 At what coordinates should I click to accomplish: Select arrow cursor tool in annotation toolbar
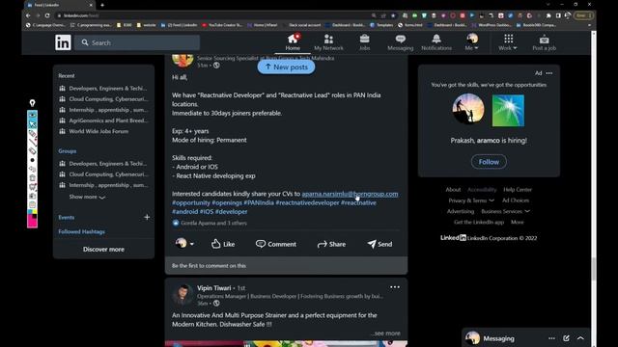32,124
